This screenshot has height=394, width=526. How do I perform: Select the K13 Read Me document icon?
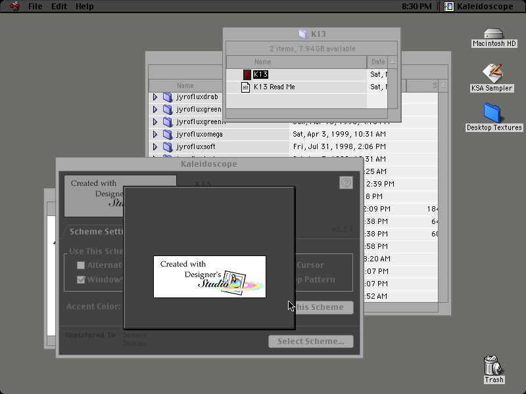coord(245,87)
